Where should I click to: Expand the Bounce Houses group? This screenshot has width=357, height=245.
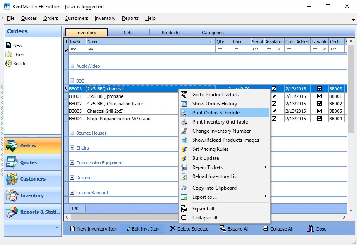pos(73,133)
